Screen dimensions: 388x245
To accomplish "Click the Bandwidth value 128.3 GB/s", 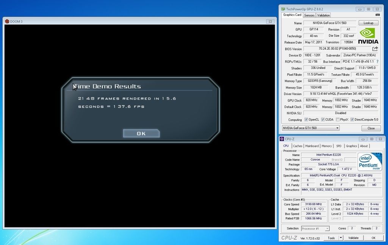I will pyautogui.click(x=364, y=87).
